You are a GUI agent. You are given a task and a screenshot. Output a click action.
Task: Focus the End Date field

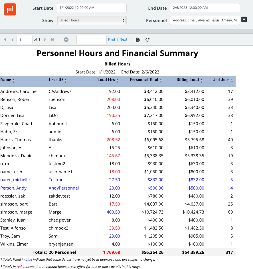click(x=205, y=8)
